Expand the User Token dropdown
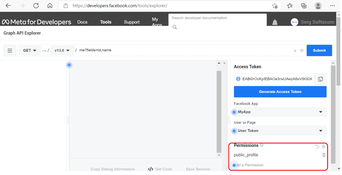Screen dimensions: 342x175 coord(280,131)
